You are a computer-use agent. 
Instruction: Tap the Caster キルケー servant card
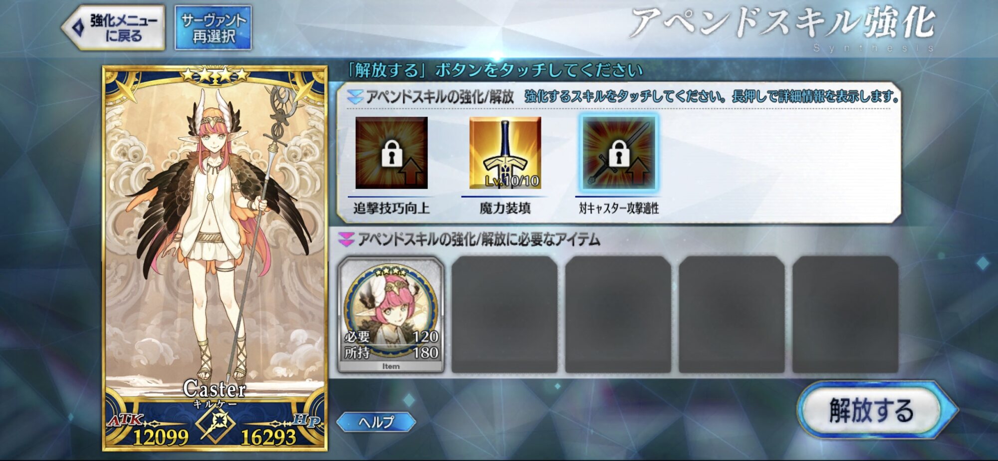coord(215,258)
